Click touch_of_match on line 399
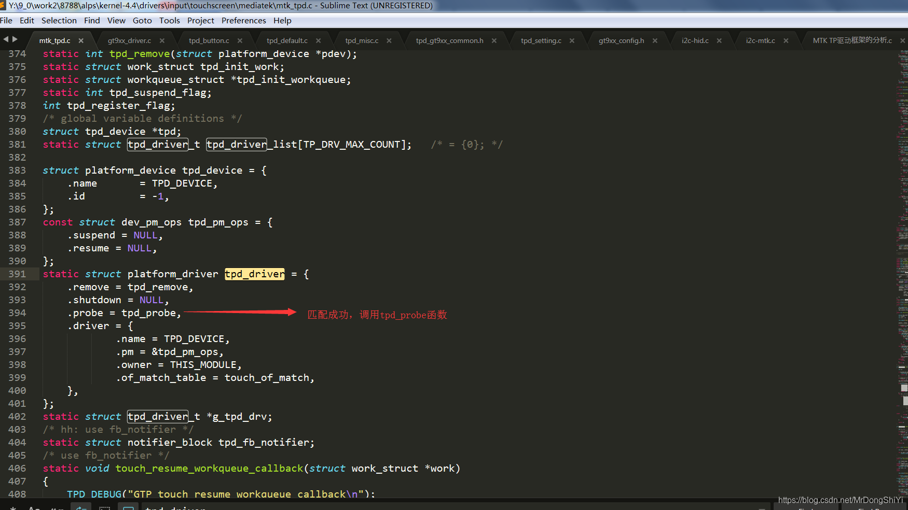This screenshot has height=510, width=908. 267,378
